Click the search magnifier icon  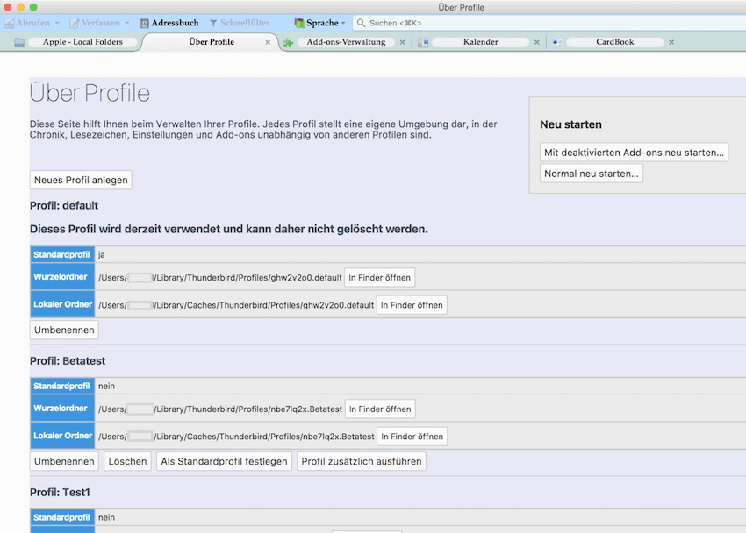click(x=361, y=23)
